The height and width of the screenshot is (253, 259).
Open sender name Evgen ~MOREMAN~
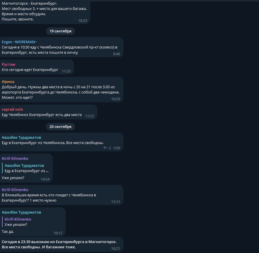point(19,42)
